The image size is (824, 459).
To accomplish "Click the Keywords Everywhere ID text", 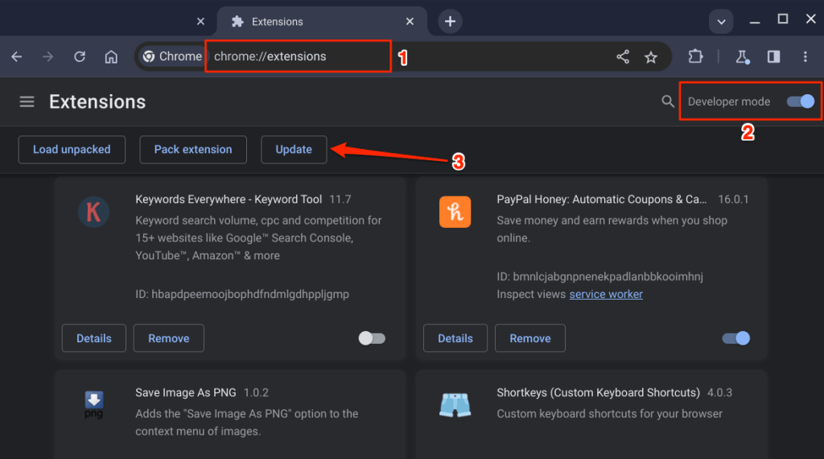I will [x=242, y=294].
